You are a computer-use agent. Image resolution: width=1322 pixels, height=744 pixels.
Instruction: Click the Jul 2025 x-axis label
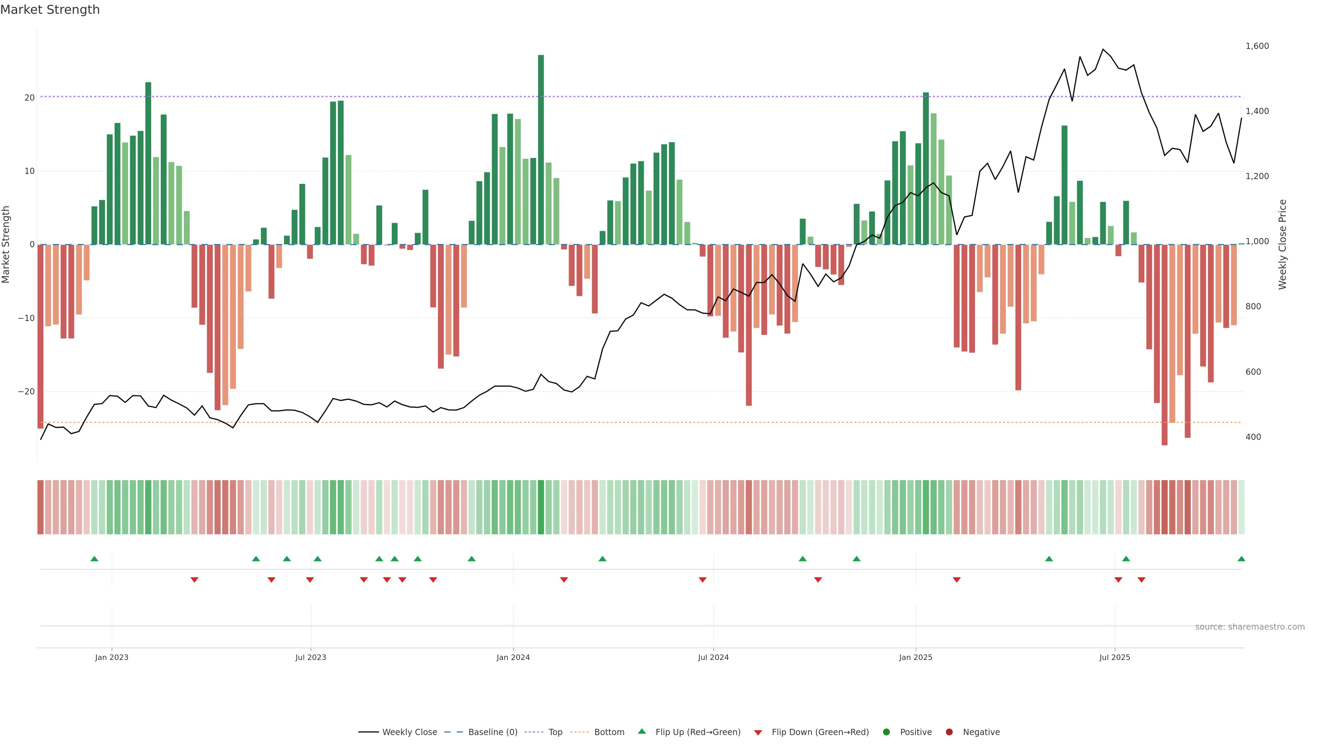pos(1114,657)
